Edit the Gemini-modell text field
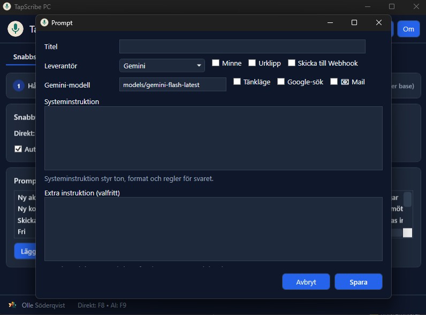Image resolution: width=426 pixels, height=315 pixels. point(172,84)
